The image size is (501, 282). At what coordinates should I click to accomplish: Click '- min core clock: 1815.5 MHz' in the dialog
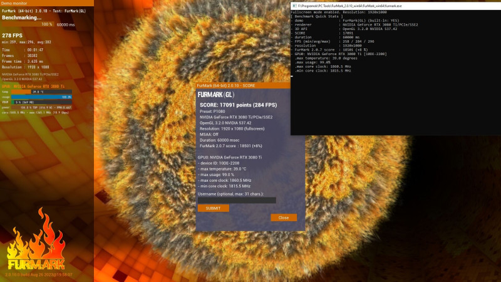pyautogui.click(x=224, y=186)
